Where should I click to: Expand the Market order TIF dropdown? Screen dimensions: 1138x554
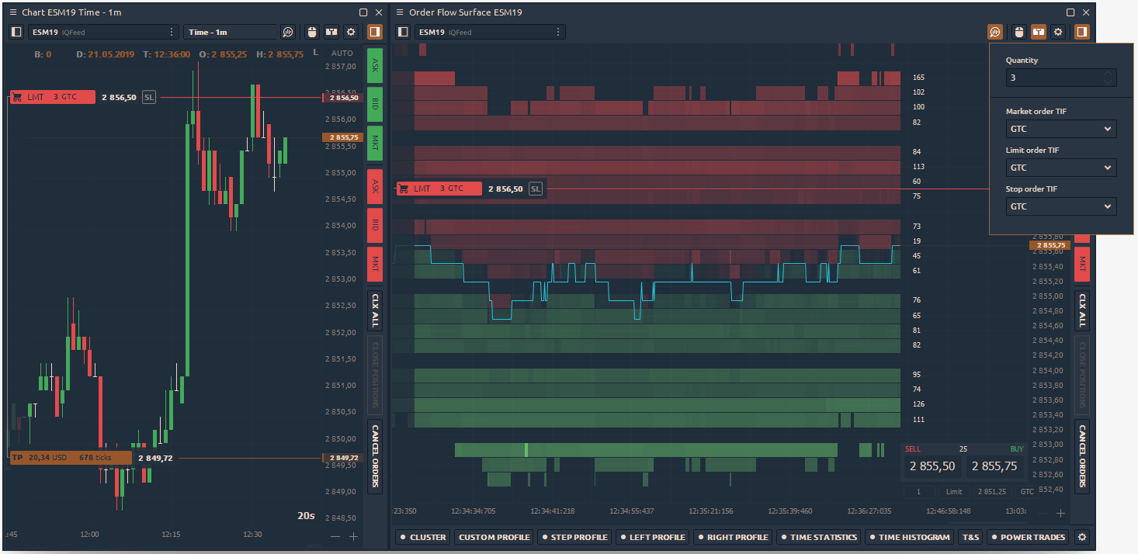[1060, 129]
